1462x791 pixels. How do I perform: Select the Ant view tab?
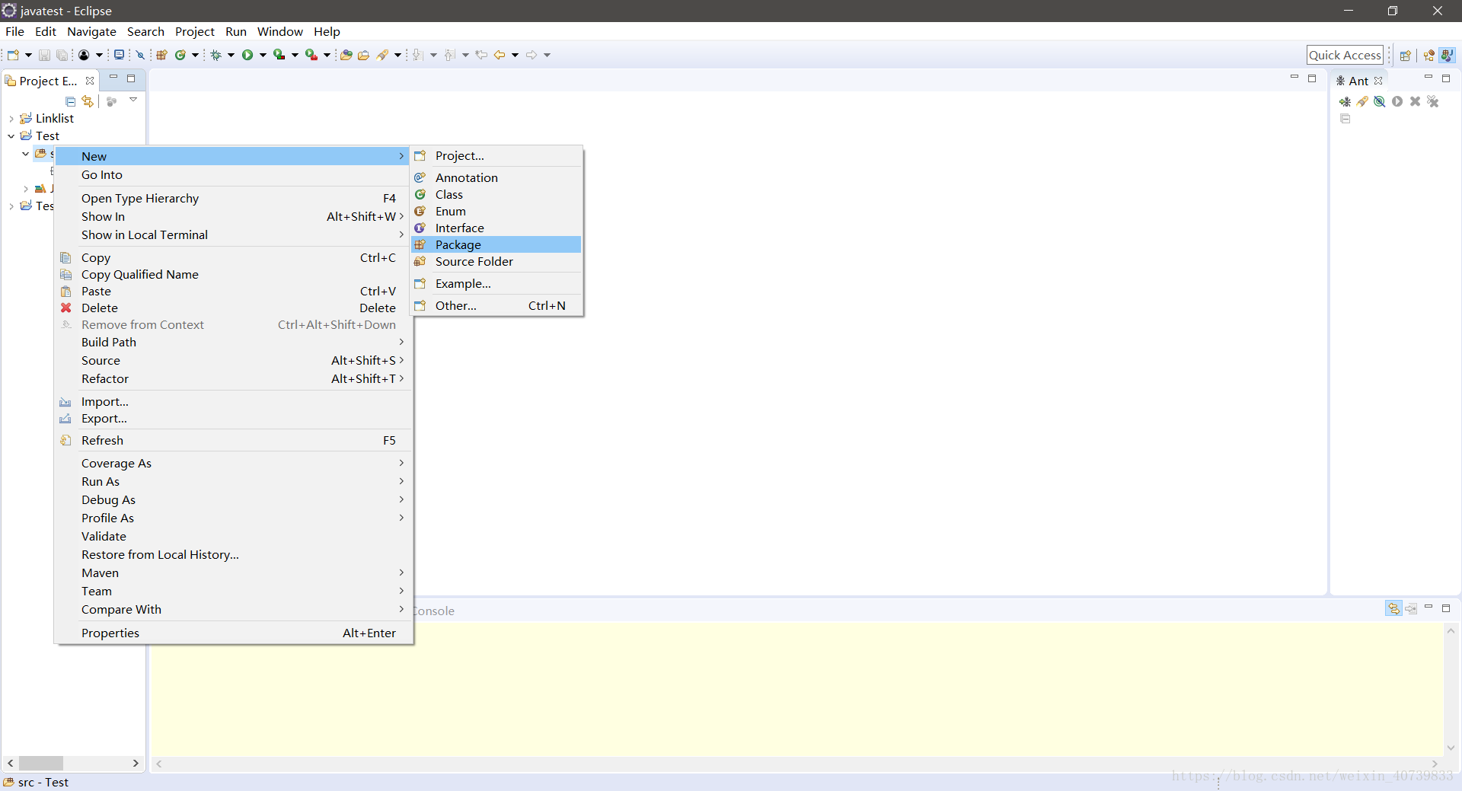[x=1358, y=81]
